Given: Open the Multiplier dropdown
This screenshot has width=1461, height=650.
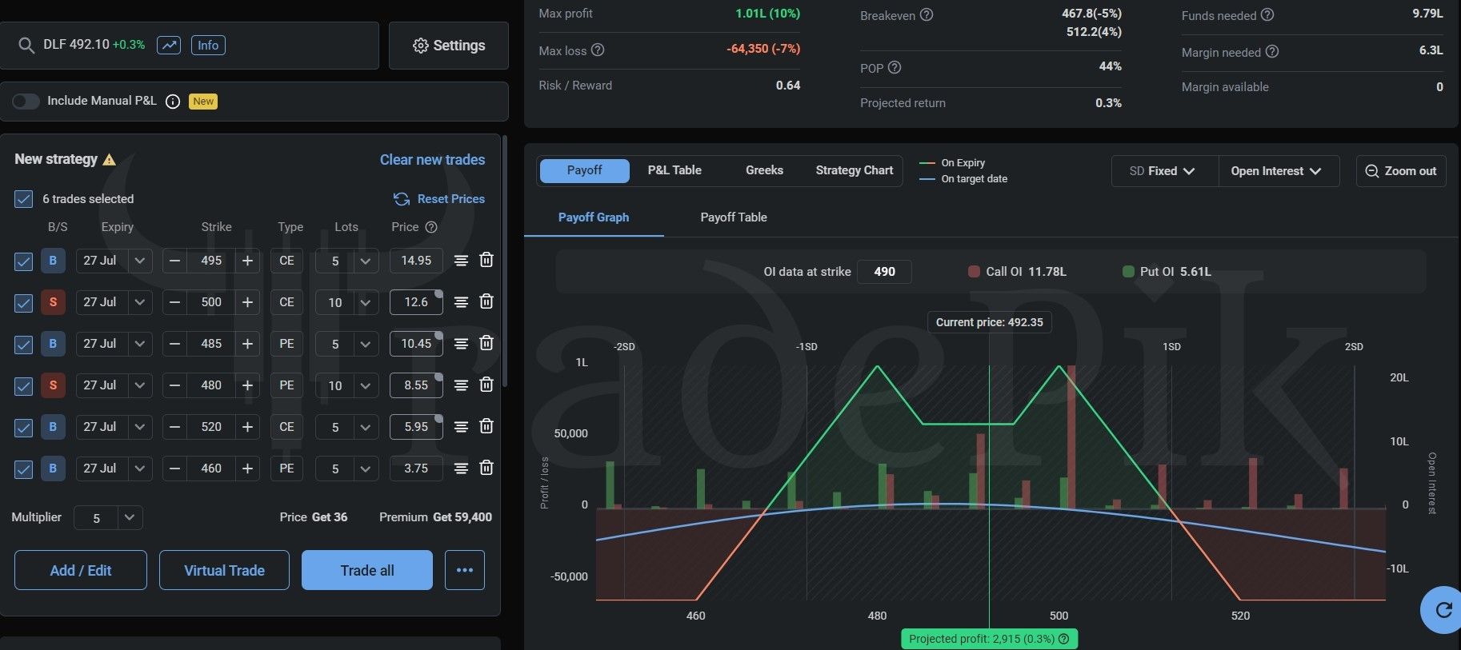Looking at the screenshot, I should (x=130, y=518).
